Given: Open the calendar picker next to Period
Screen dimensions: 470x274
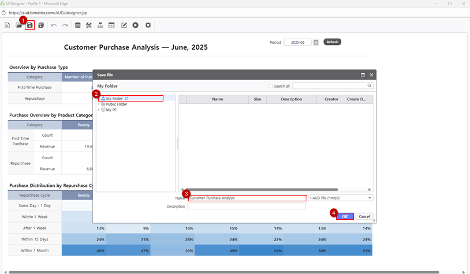Looking at the screenshot, I should (x=316, y=42).
